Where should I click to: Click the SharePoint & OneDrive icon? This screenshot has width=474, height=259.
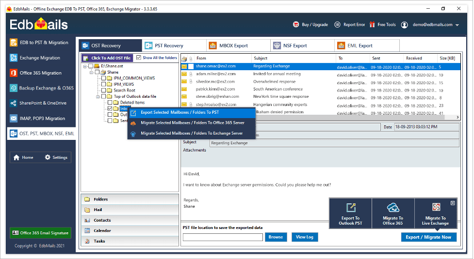click(13, 103)
